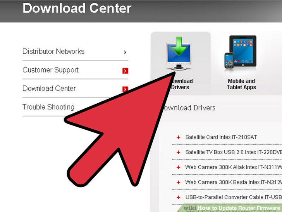Open USB-to-Parallel Converter Cable entry
282x212 pixels.
(234, 197)
